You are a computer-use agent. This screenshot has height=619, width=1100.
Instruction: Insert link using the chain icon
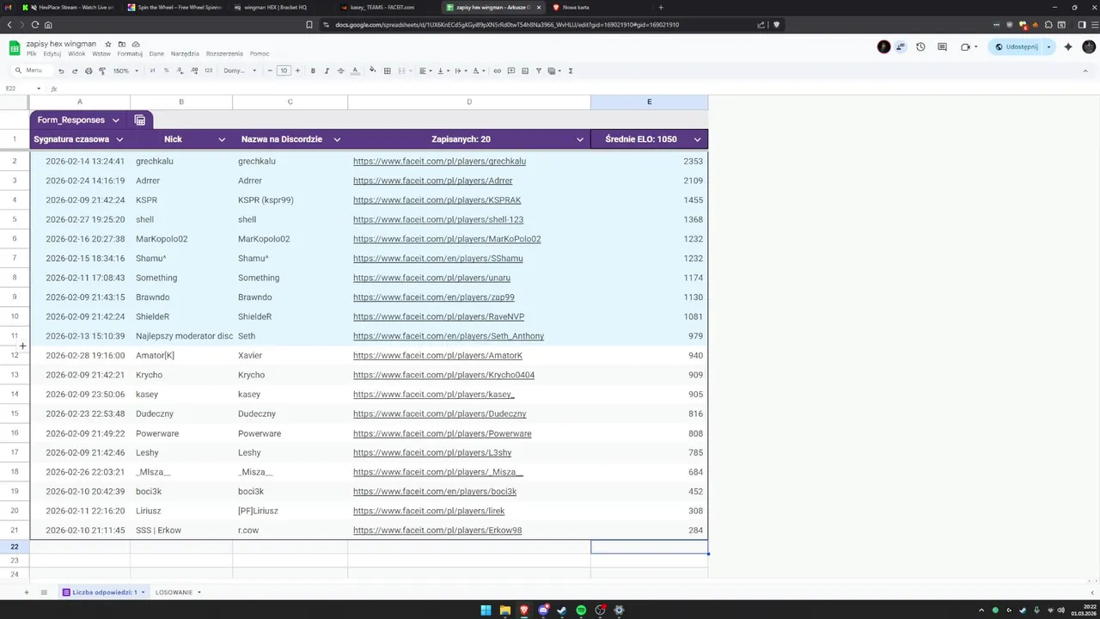(497, 70)
